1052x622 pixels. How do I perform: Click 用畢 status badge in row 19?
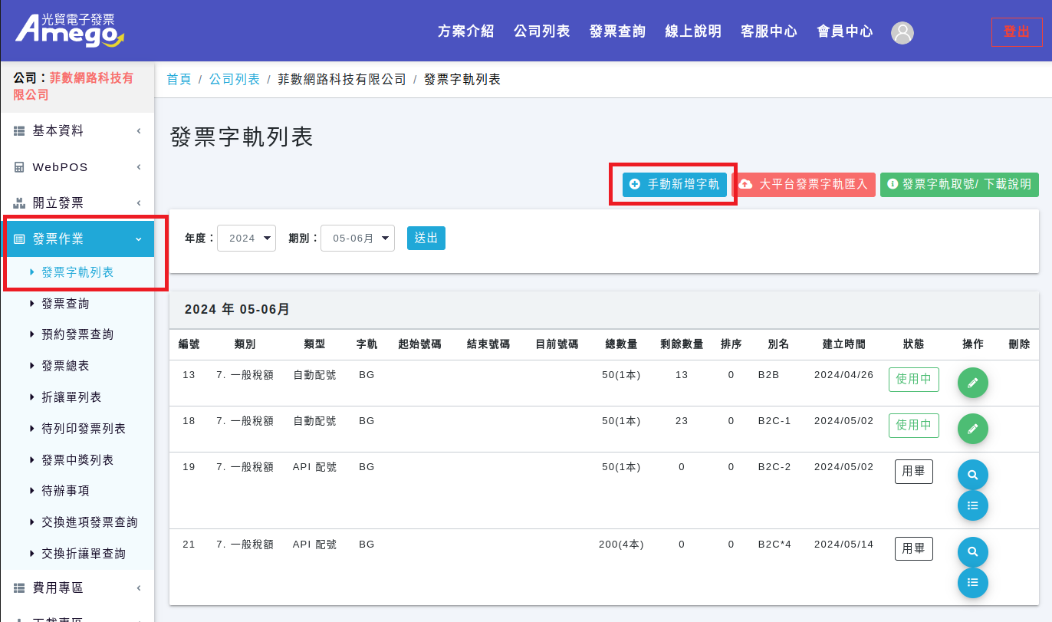pyautogui.click(x=914, y=472)
